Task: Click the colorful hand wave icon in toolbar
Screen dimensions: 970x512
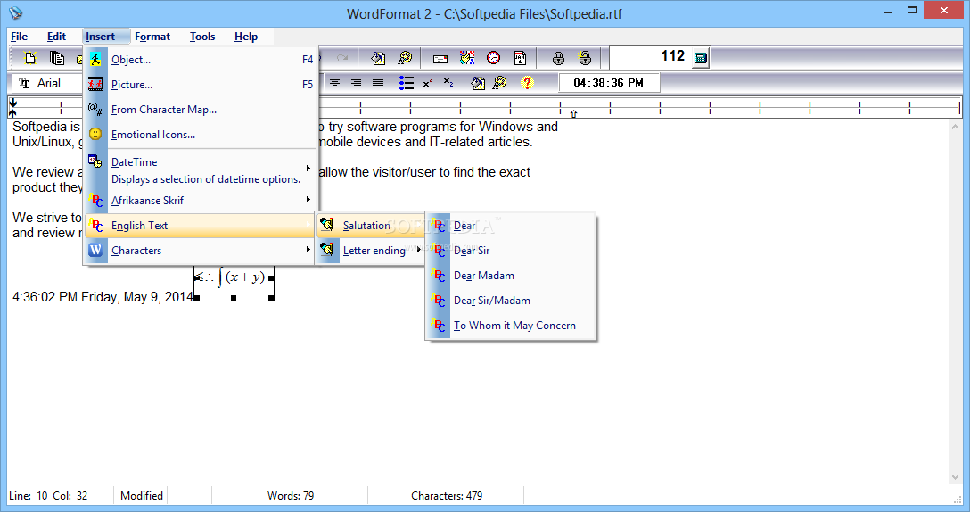Action: 467,58
